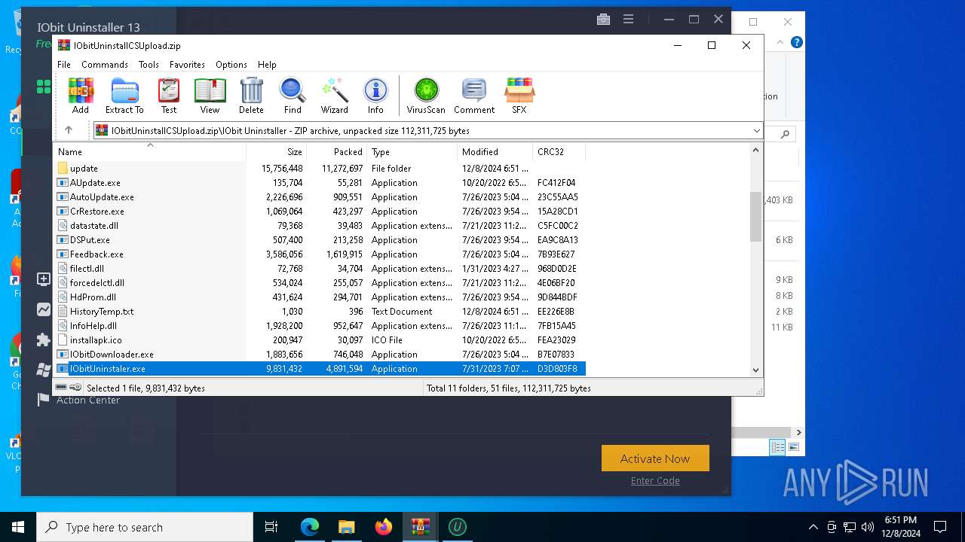Select HdProm.dll file
This screenshot has width=965, height=542.
pos(320,297)
